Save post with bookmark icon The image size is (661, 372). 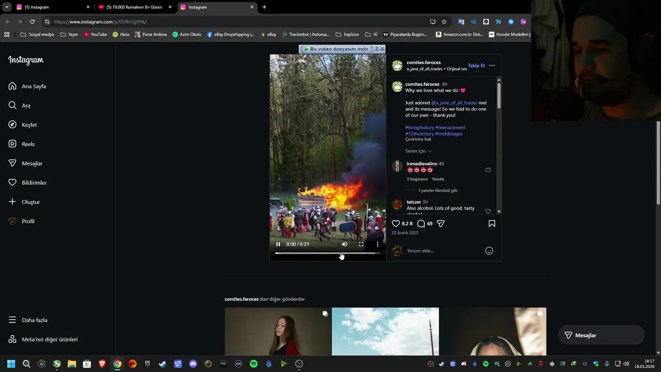point(492,223)
